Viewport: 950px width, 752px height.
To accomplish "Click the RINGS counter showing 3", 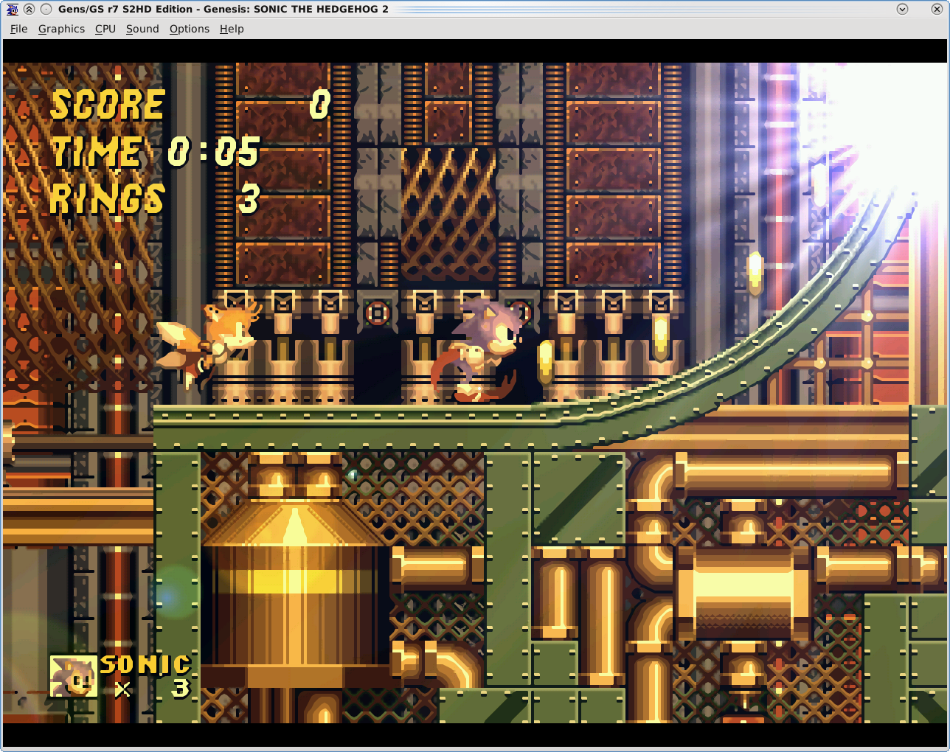I will tap(155, 199).
